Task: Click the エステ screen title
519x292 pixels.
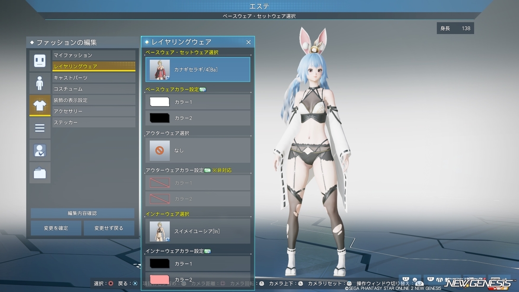Action: coord(259,6)
